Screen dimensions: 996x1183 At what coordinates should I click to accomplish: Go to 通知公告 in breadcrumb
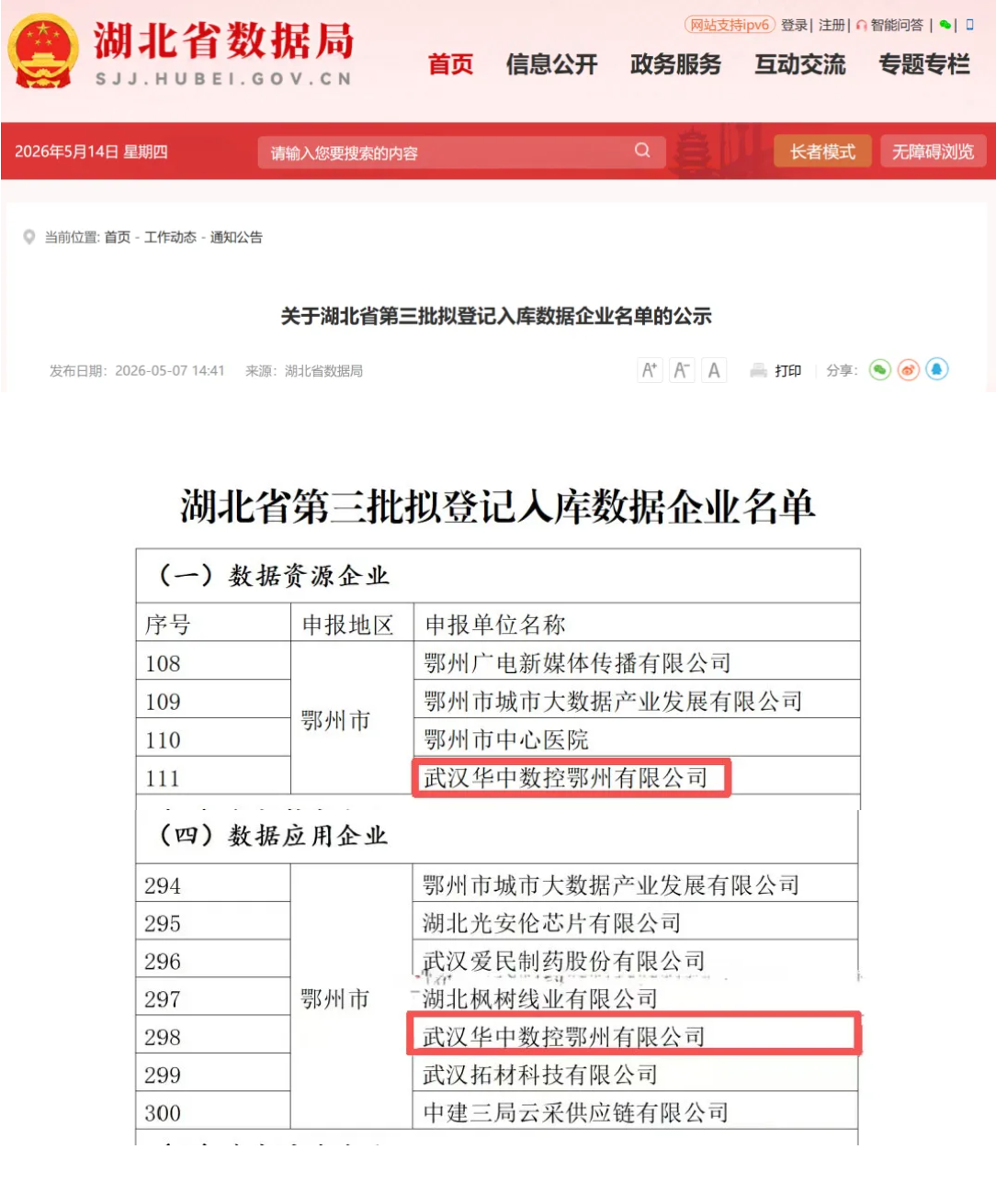pyautogui.click(x=236, y=237)
